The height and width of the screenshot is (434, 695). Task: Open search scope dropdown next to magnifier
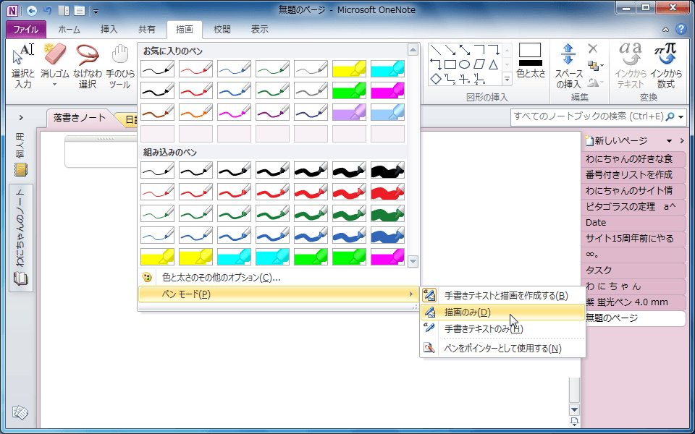point(681,116)
